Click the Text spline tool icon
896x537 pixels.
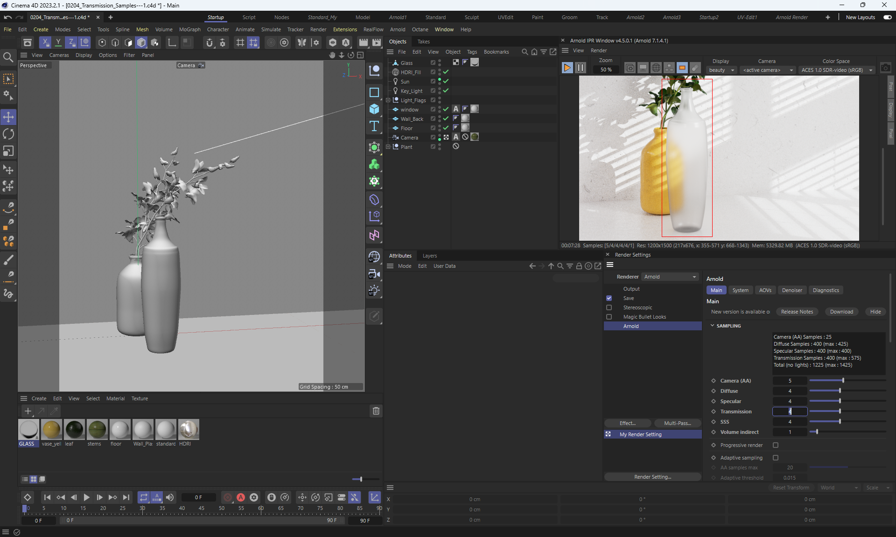(x=374, y=126)
